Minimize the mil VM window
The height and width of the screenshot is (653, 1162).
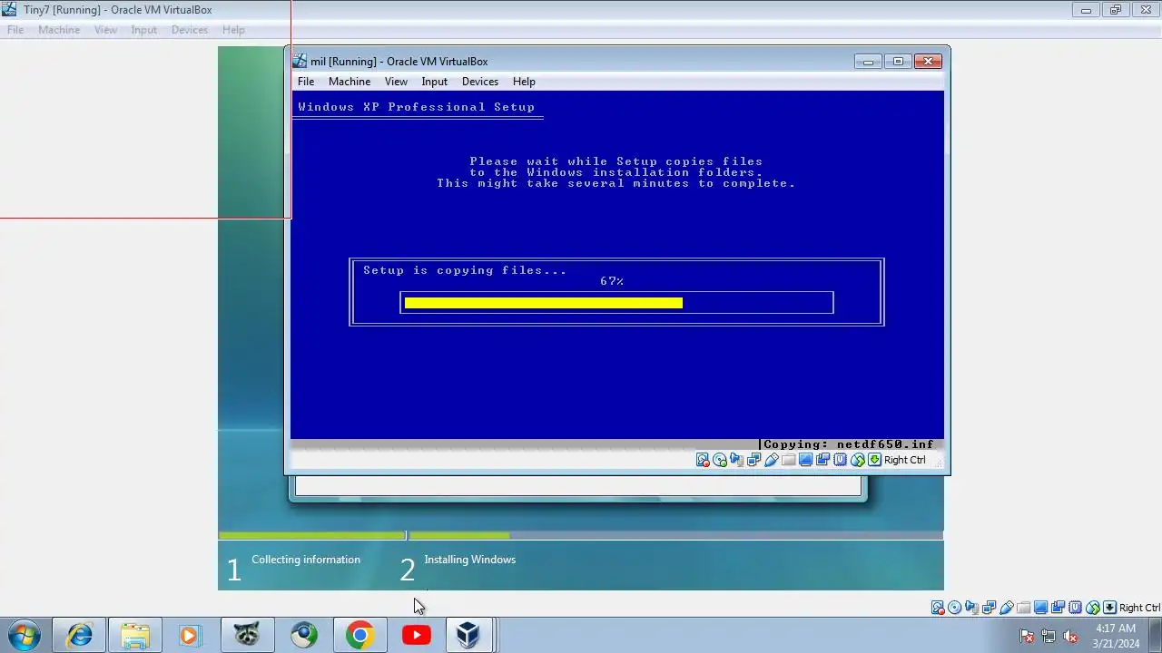(868, 62)
